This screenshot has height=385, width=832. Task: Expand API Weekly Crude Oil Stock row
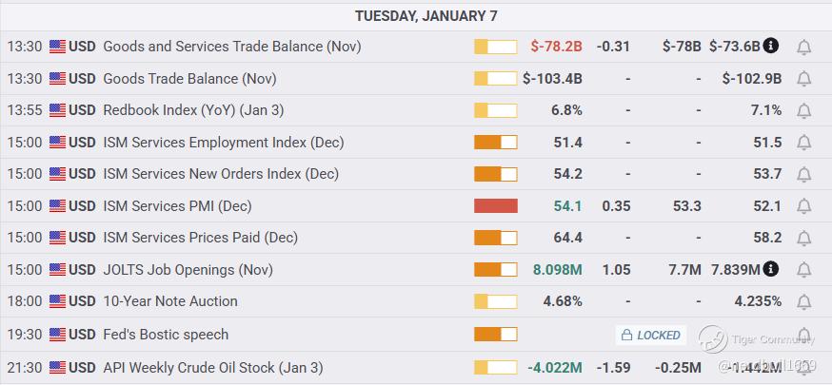[212, 367]
